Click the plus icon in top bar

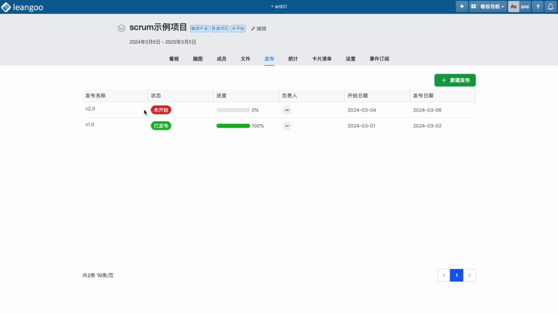(462, 7)
